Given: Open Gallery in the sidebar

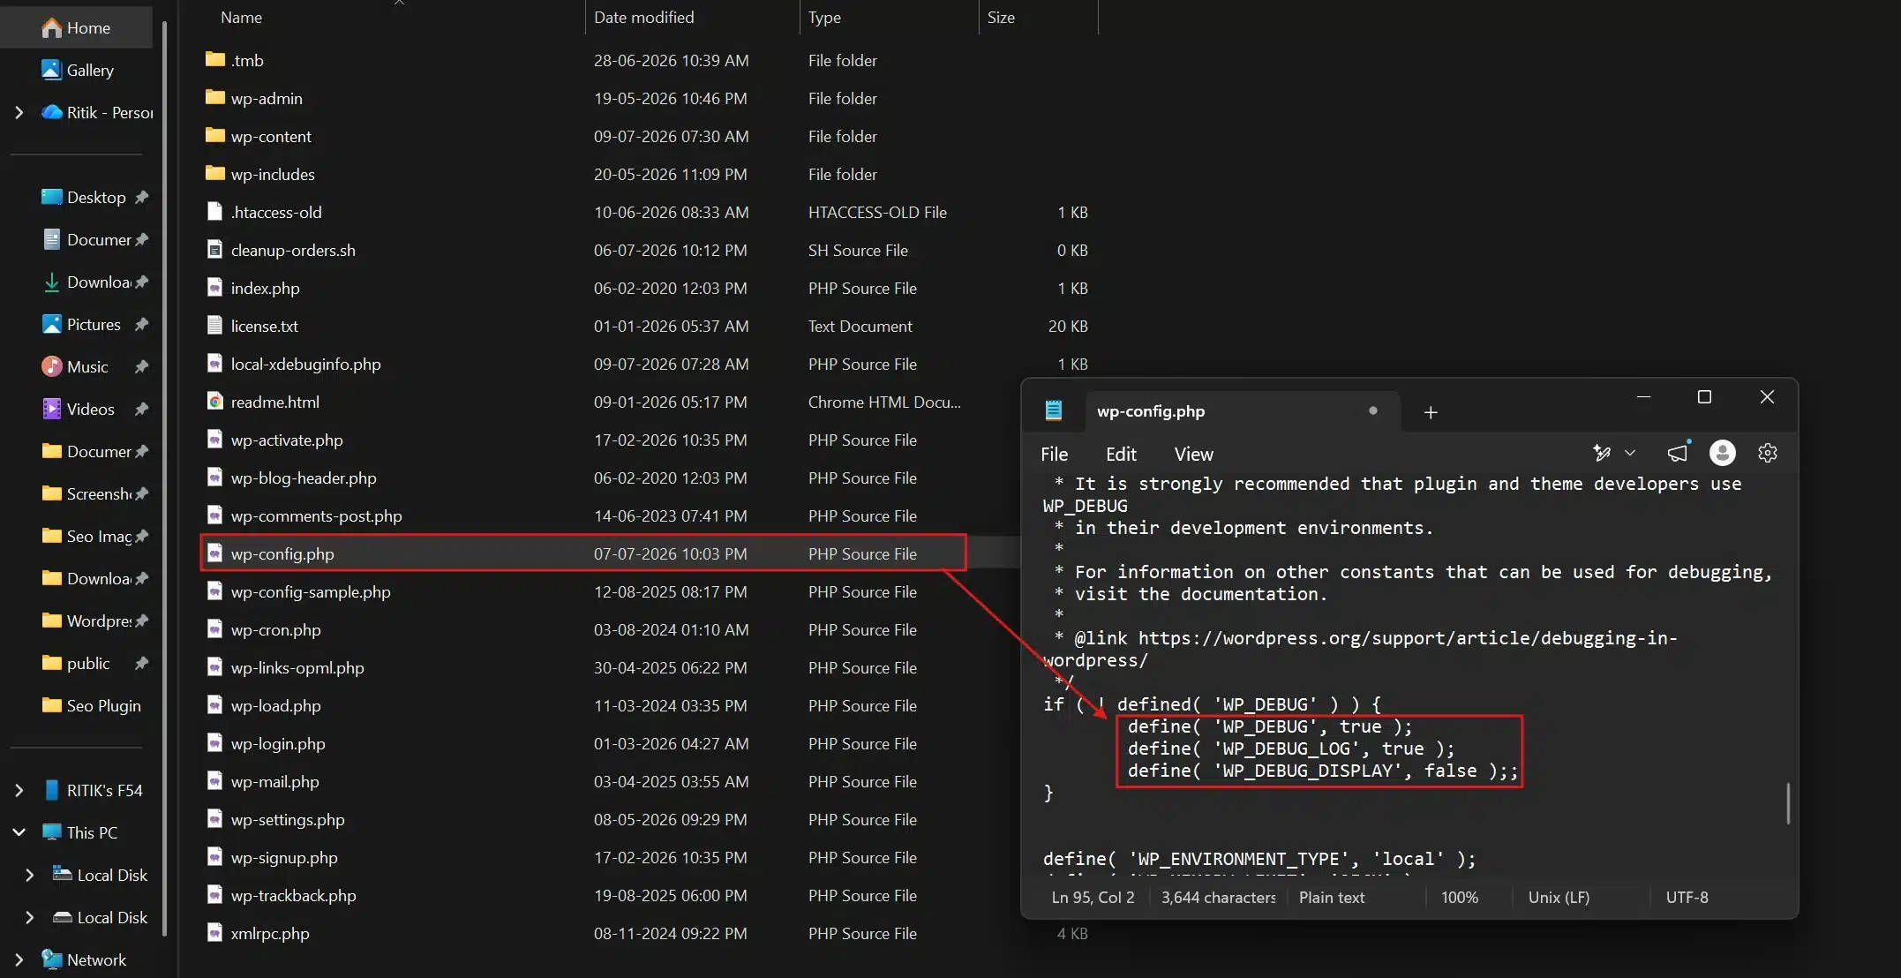Looking at the screenshot, I should pos(78,71).
